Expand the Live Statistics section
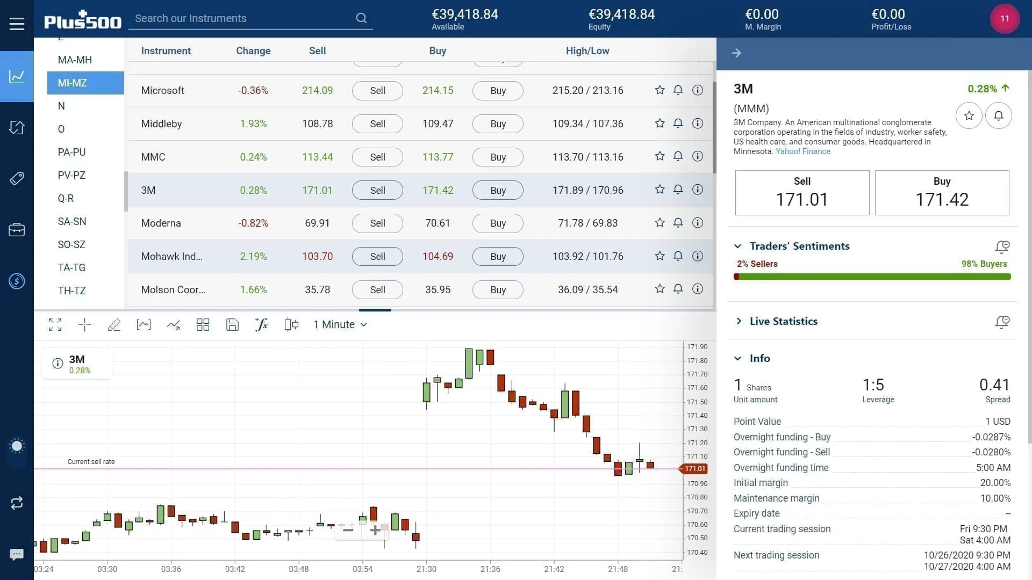This screenshot has height=580, width=1032. 738,321
